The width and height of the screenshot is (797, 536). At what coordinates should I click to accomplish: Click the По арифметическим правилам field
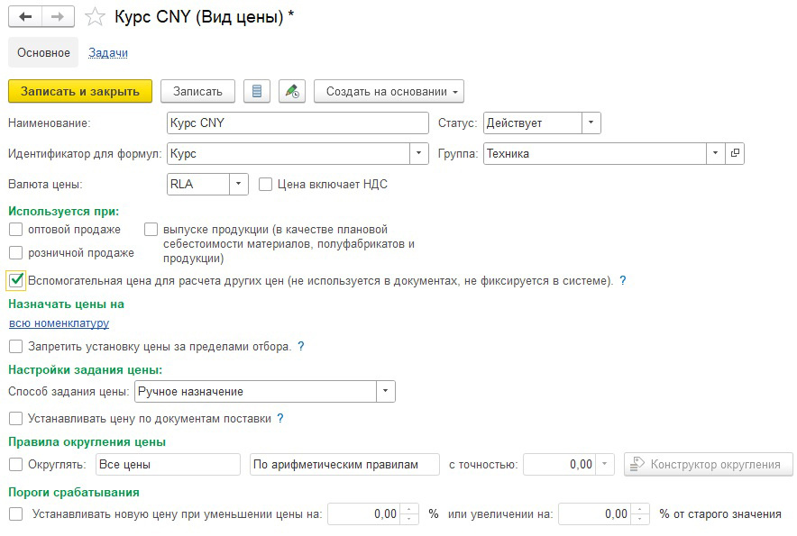click(x=344, y=464)
